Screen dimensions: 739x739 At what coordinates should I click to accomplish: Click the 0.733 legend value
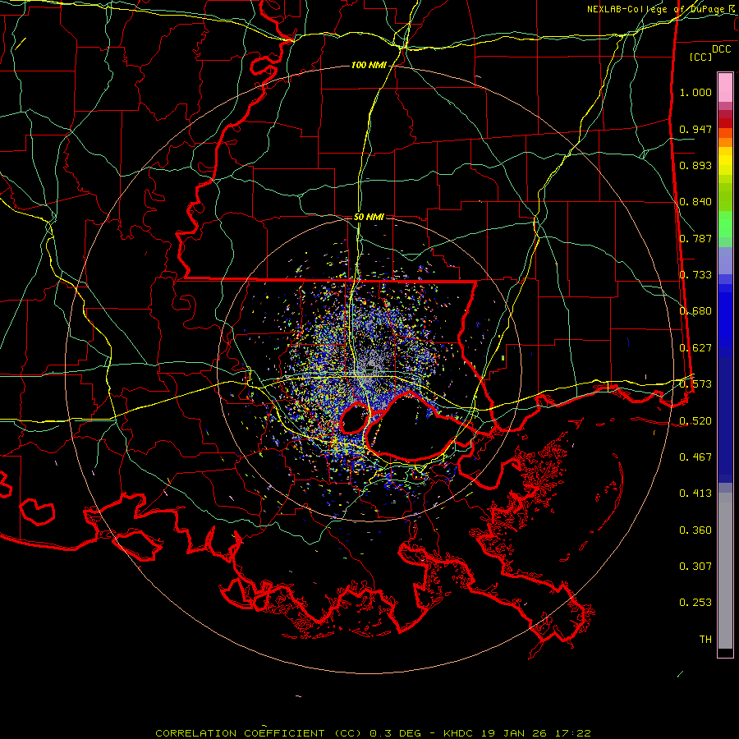pyautogui.click(x=695, y=275)
